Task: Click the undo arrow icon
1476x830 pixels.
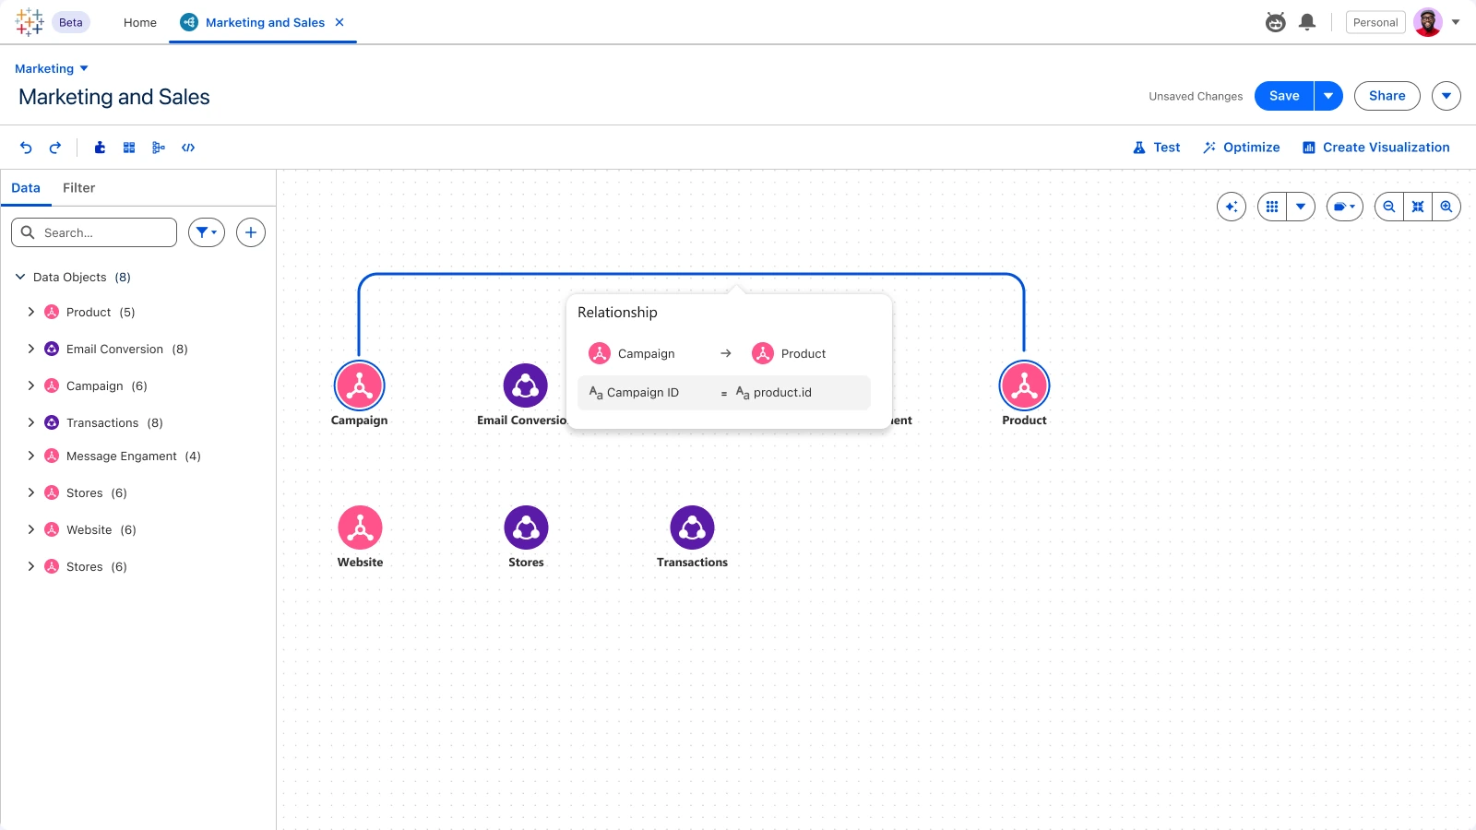Action: [26, 148]
